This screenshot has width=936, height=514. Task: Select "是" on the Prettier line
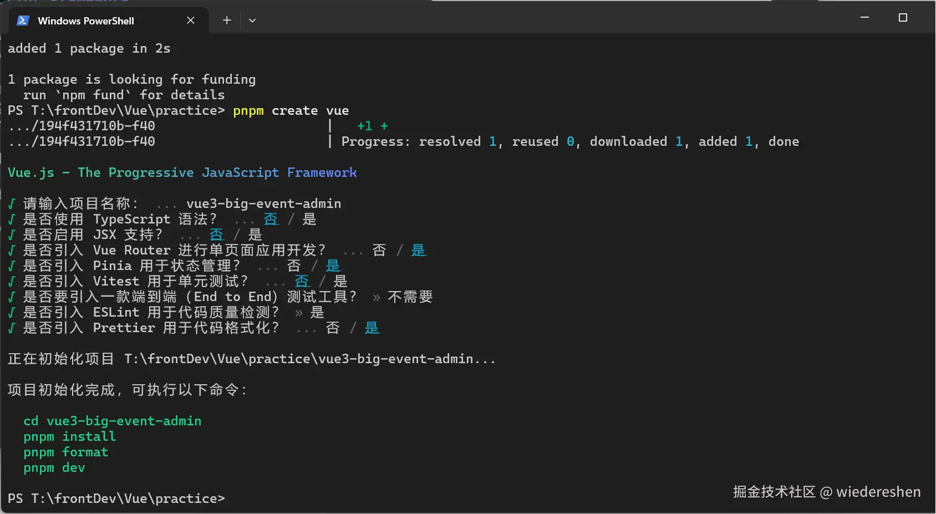[372, 328]
